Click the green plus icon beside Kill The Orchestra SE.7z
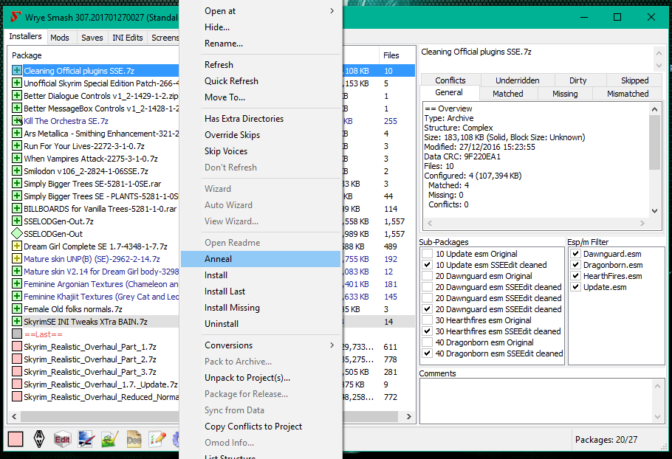The width and height of the screenshot is (672, 459). tap(17, 121)
